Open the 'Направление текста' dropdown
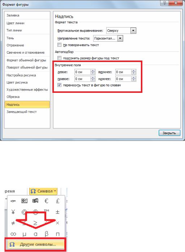This screenshot has height=252, width=185. [x=120, y=38]
